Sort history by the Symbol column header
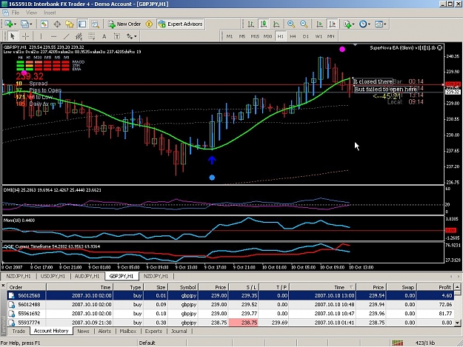Screen dimensions: 463x347 pos(182,287)
